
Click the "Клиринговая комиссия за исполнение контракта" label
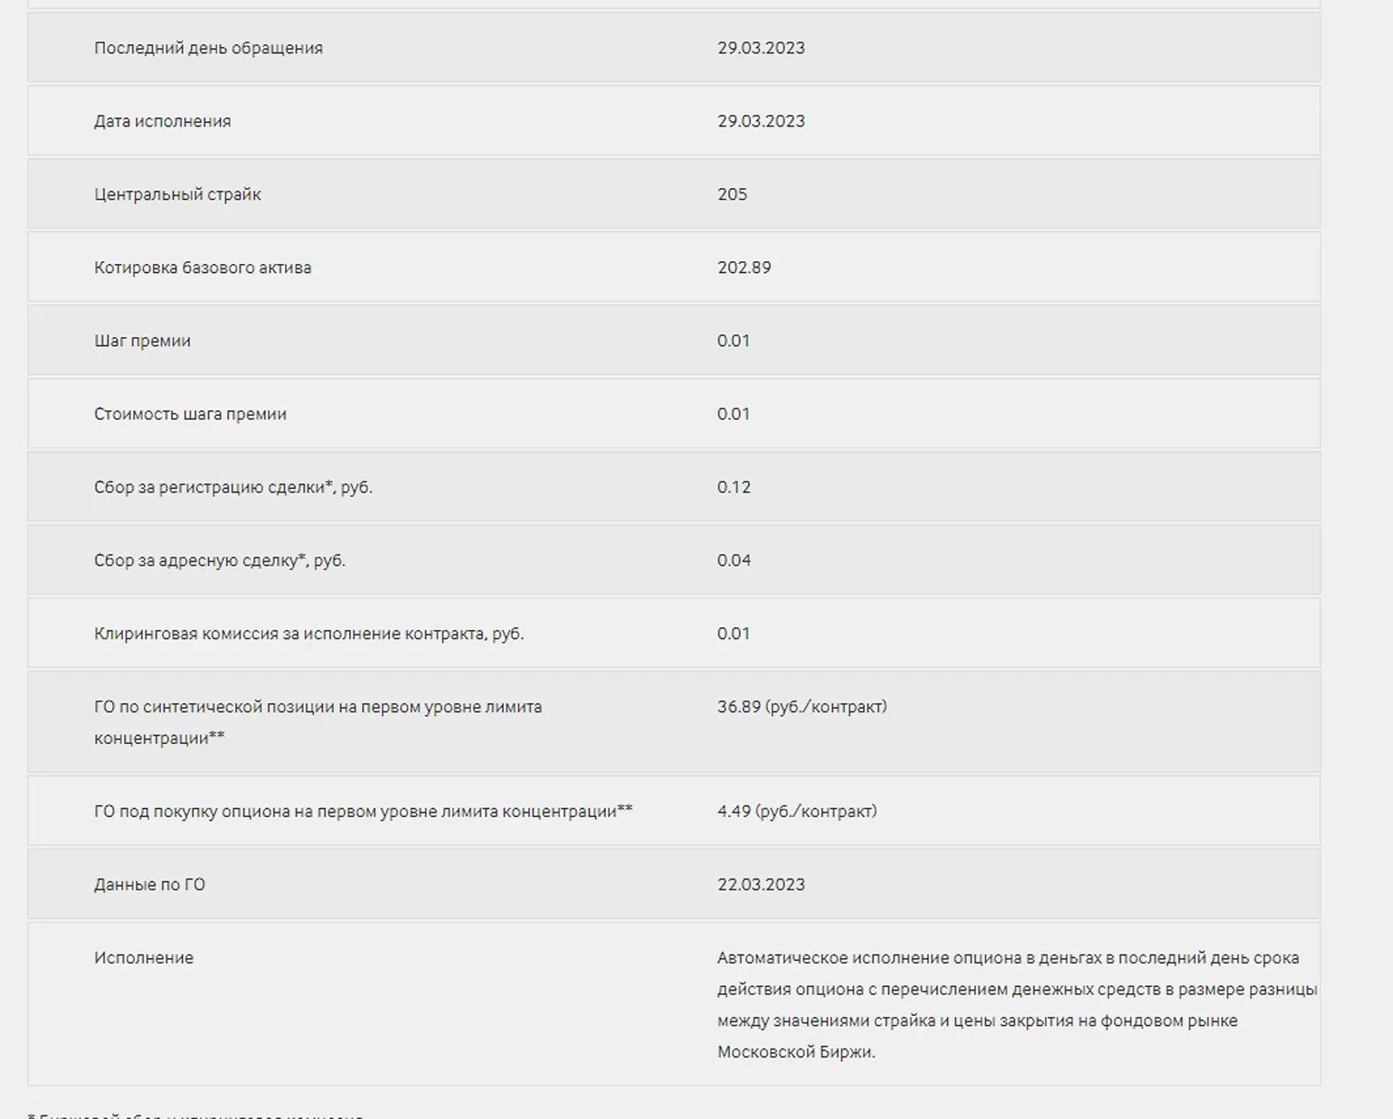tap(308, 634)
